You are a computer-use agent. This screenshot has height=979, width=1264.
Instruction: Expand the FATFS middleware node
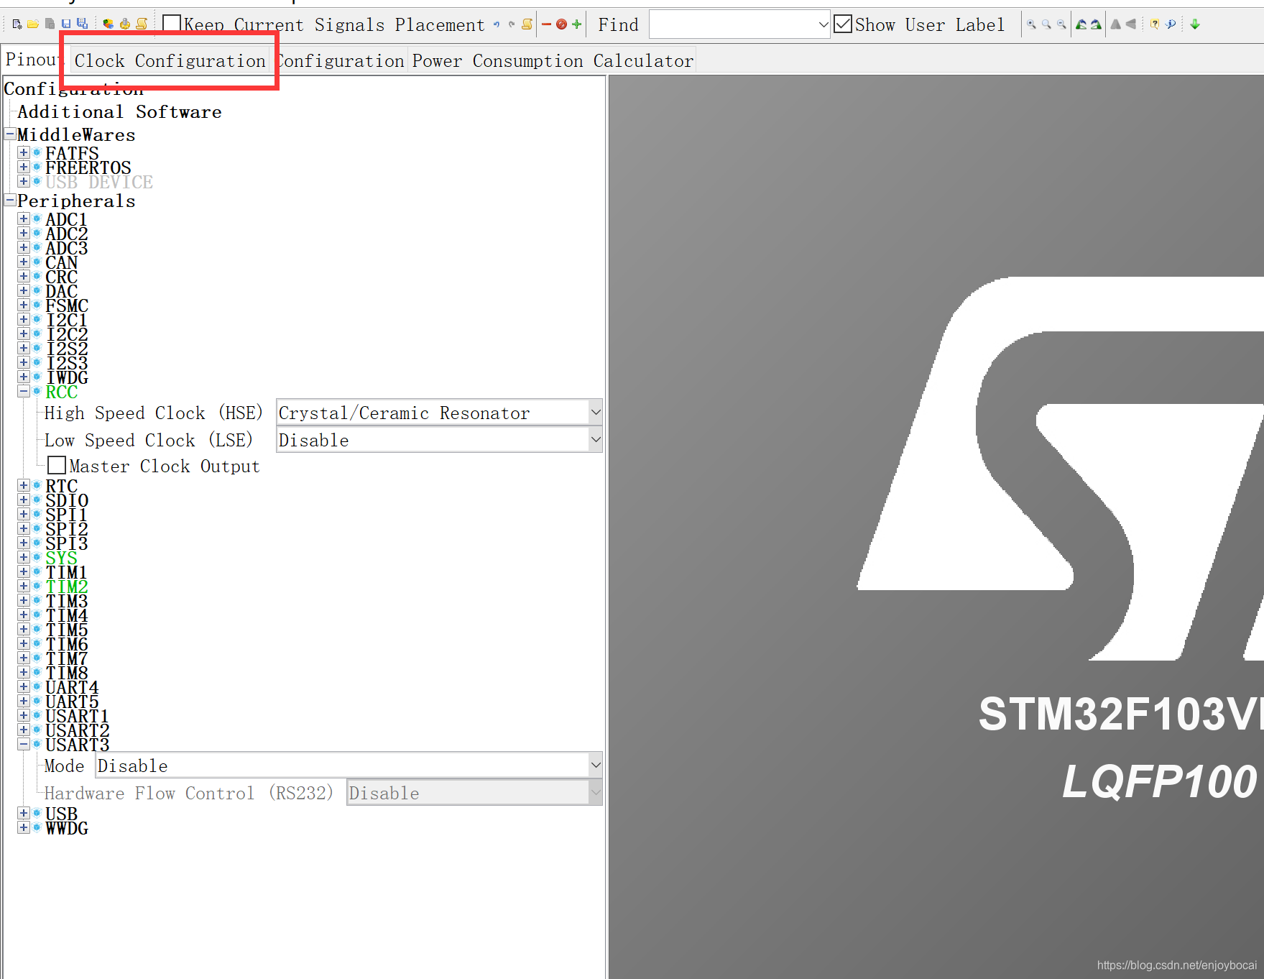tap(24, 152)
